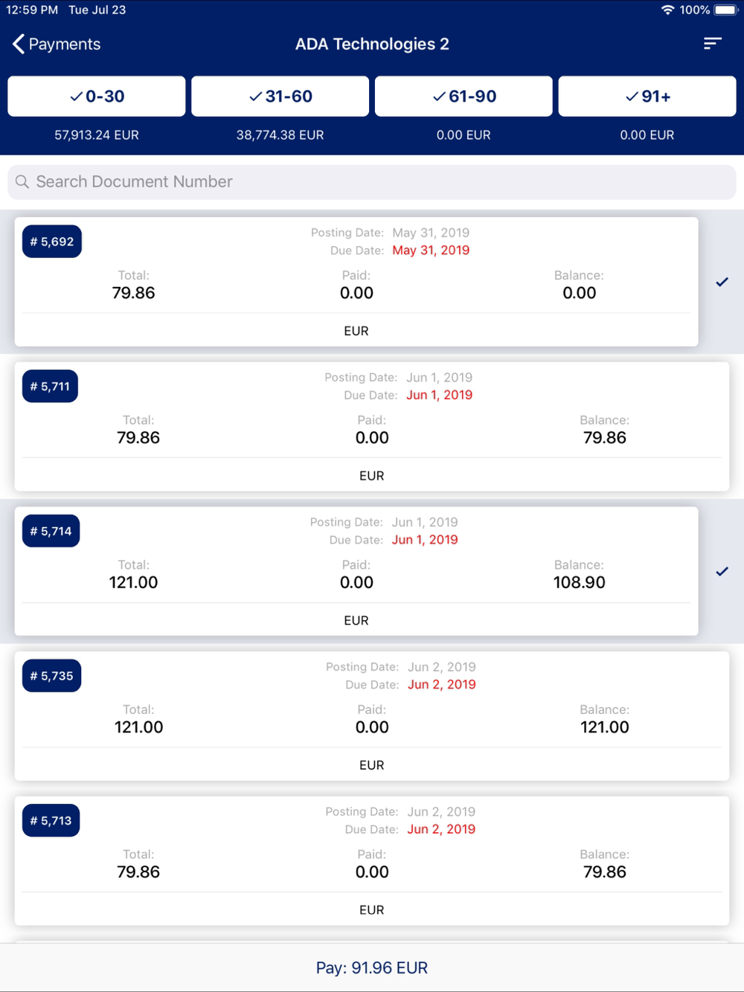The height and width of the screenshot is (992, 744).
Task: Toggle the 31-60 days aging filter
Action: 280,96
